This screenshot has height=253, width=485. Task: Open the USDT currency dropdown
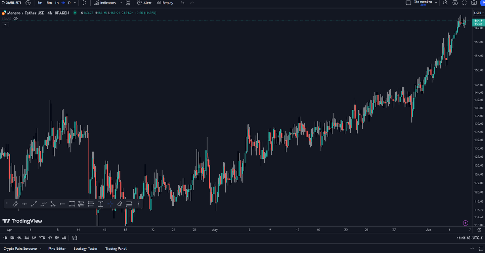pos(479,13)
